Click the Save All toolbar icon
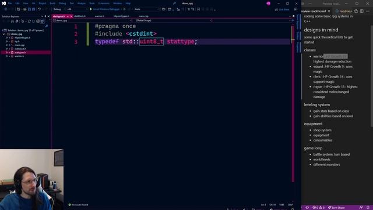This screenshot has height=210, width=373. (x=33, y=9)
